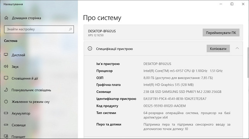Maximize the Налаштування window
The height and width of the screenshot is (139, 249).
[232, 4]
